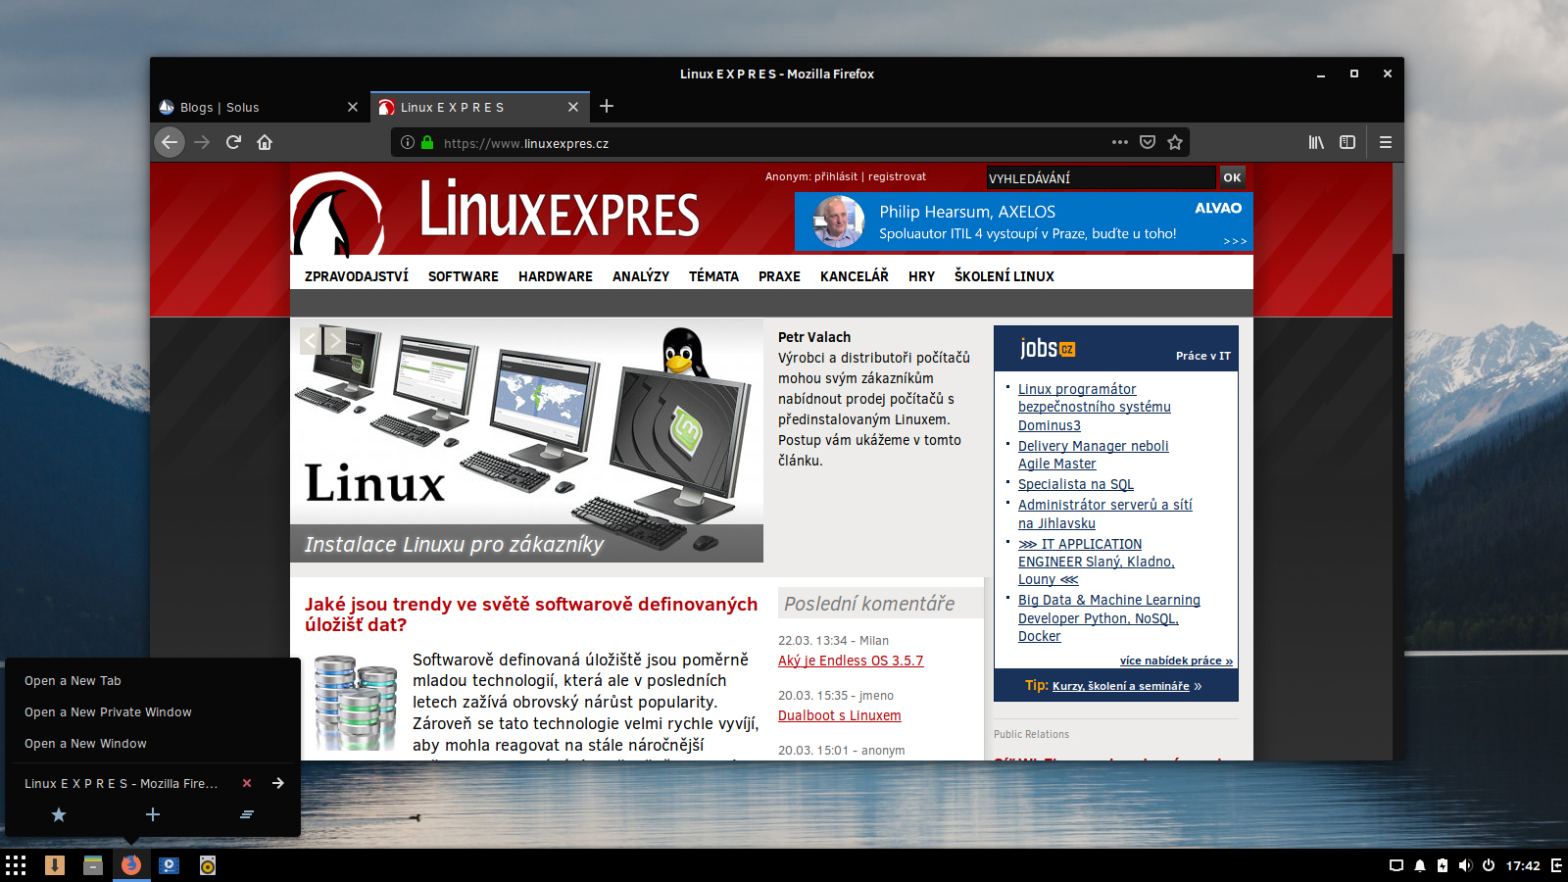Open the taskbar applications grid menu

tap(16, 865)
